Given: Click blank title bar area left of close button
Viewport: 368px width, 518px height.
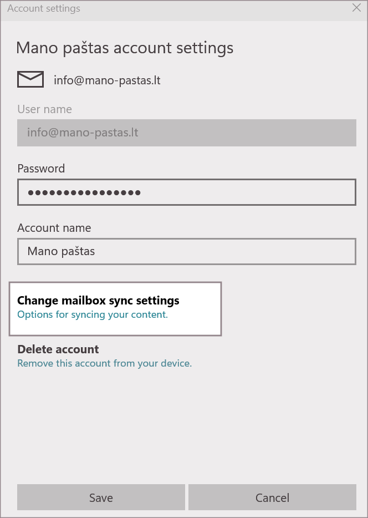Looking at the screenshot, I should pyautogui.click(x=222, y=9).
